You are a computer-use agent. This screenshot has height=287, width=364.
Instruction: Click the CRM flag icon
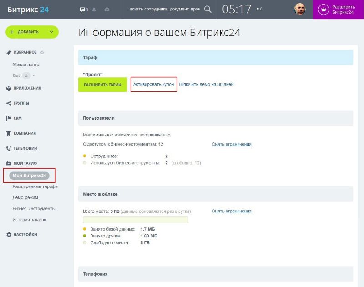[9, 118]
